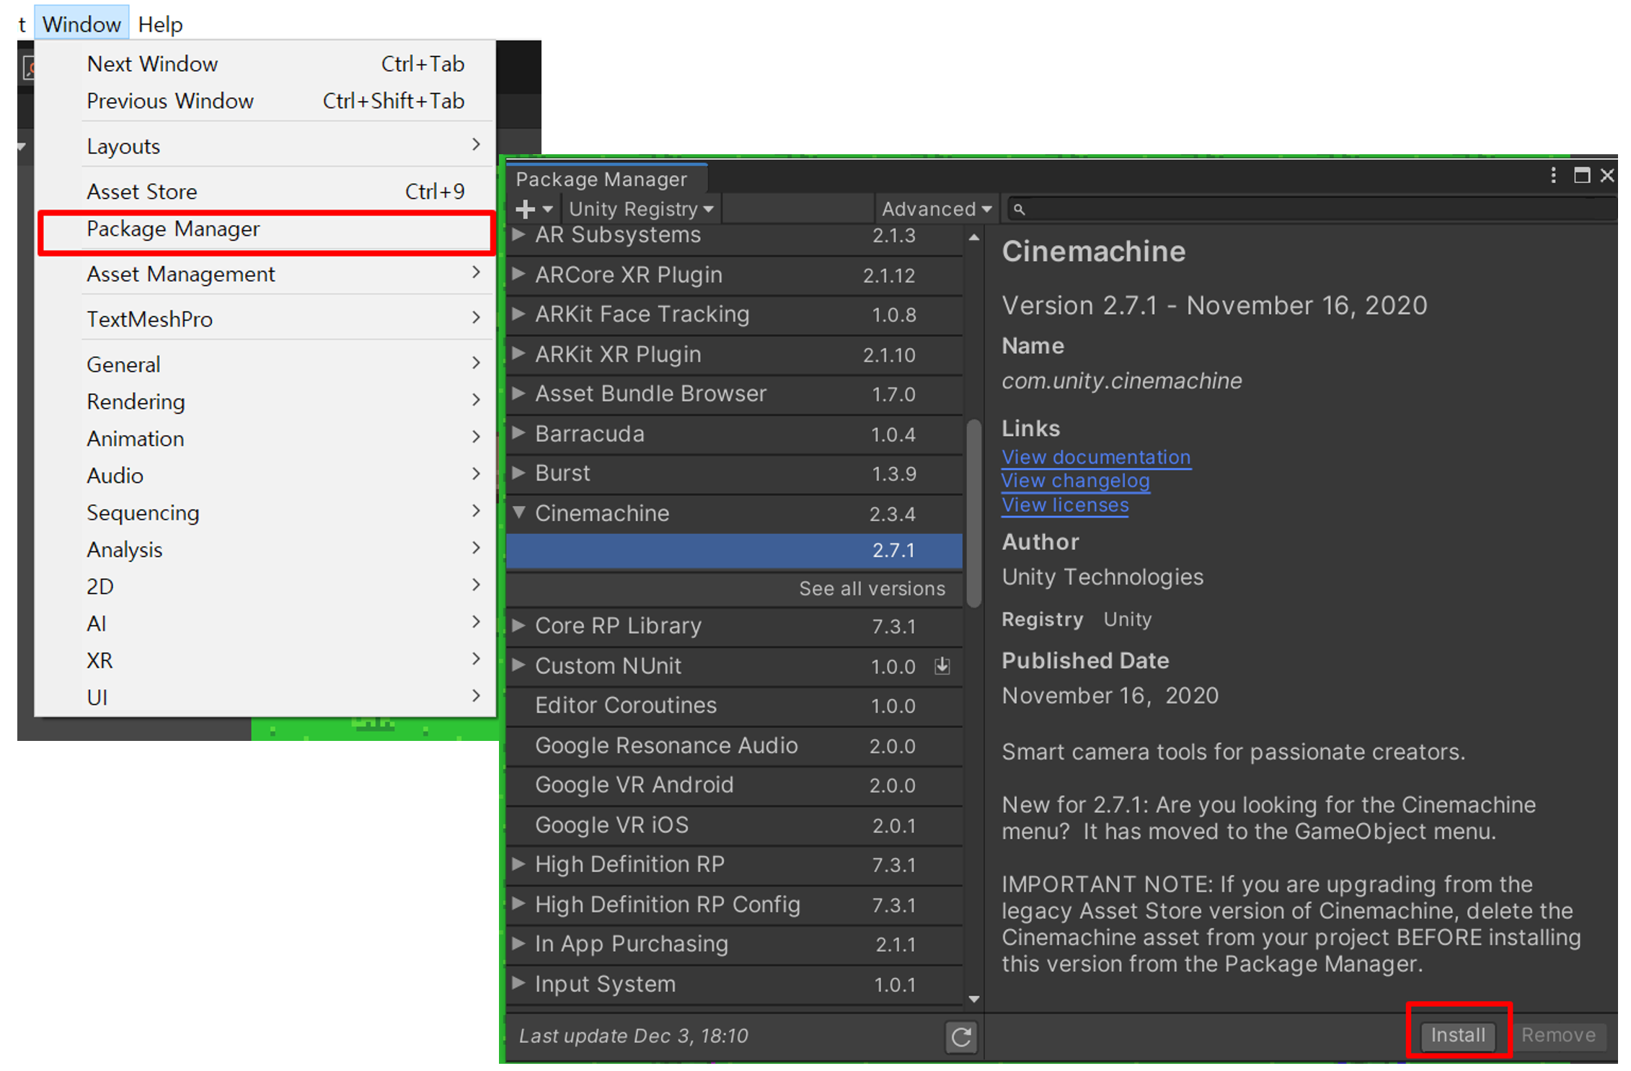Click the plus add package icon
Screen dimensions: 1631x1071
click(526, 209)
